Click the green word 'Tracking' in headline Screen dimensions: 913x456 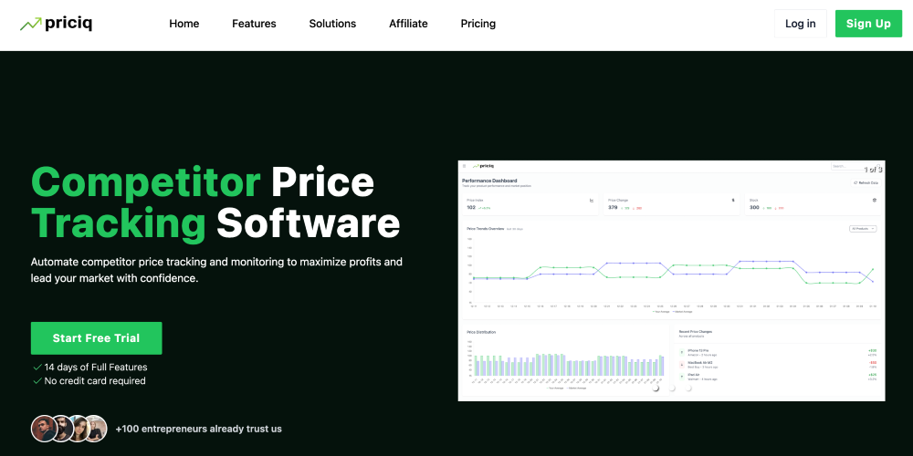click(118, 223)
